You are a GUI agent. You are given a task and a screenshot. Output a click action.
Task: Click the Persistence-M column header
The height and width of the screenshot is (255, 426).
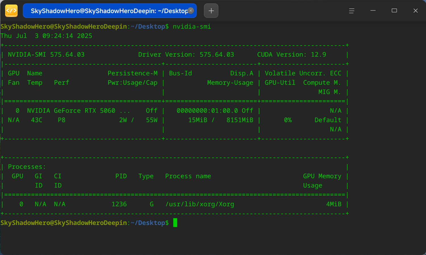(133, 73)
